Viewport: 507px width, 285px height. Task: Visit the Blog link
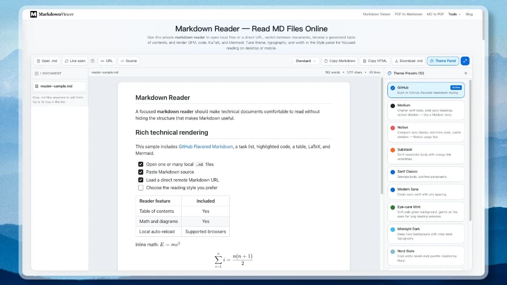pyautogui.click(x=469, y=14)
